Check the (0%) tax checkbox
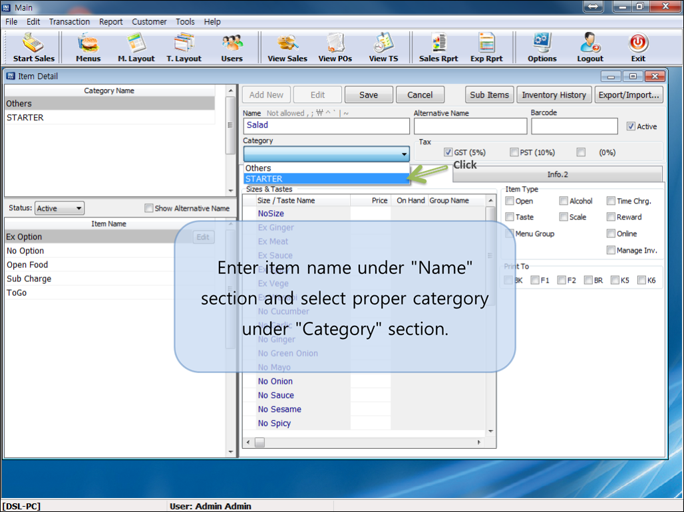Screen dimensions: 684x512 [581, 152]
